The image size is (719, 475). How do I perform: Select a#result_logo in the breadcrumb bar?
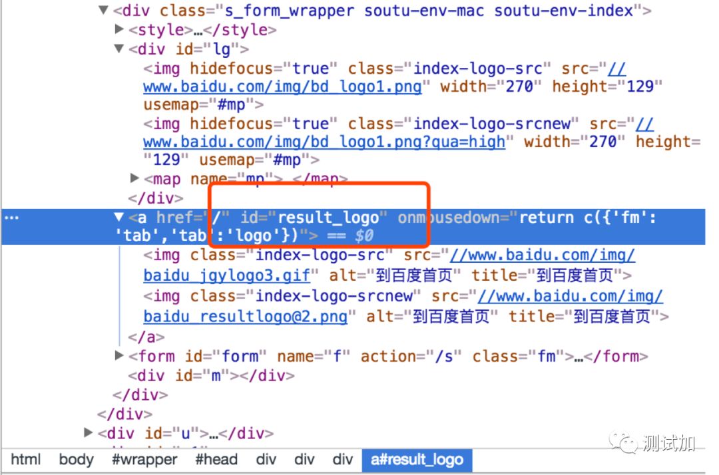(417, 460)
